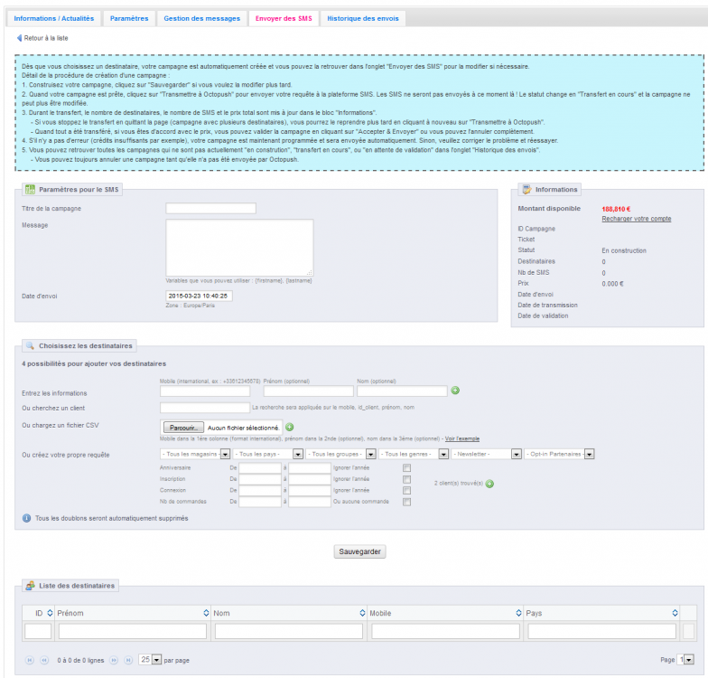This screenshot has height=678, width=708.
Task: Add found clients with green plus icon
Action: click(489, 484)
